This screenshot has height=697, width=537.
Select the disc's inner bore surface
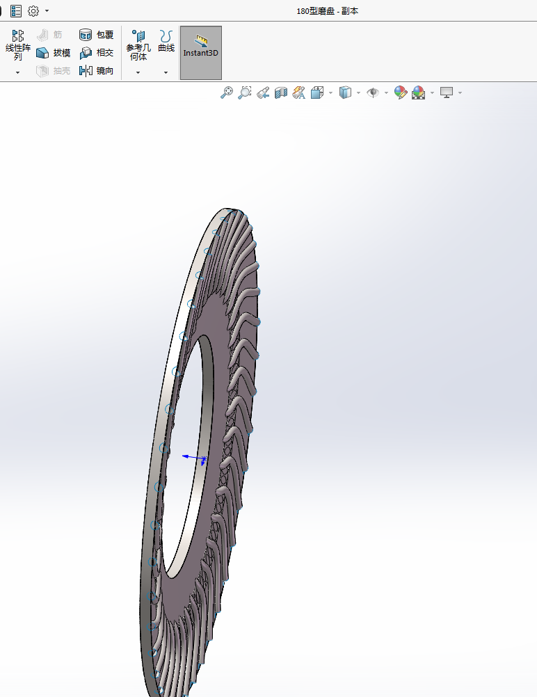206,400
